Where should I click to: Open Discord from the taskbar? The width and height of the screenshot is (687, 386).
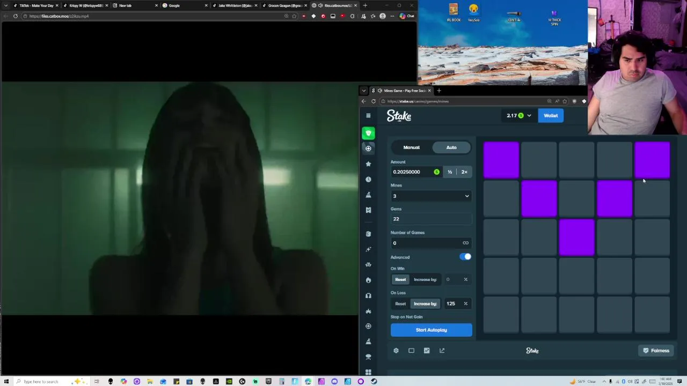334,382
